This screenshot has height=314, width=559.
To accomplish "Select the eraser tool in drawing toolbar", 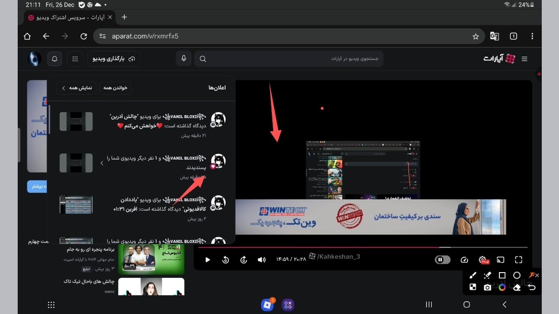I will click(x=517, y=287).
